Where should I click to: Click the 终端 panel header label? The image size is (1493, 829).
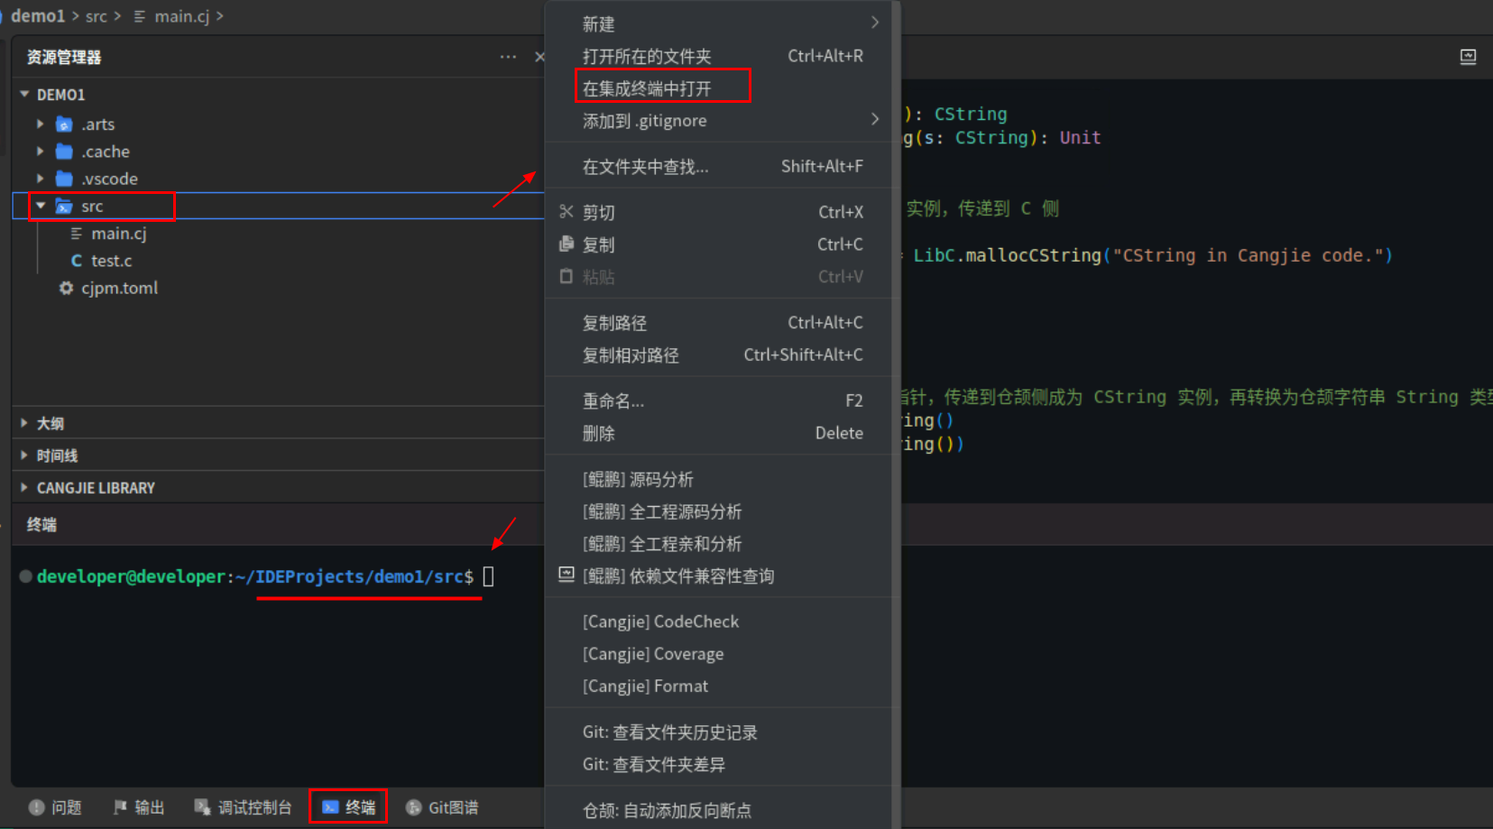click(x=41, y=524)
